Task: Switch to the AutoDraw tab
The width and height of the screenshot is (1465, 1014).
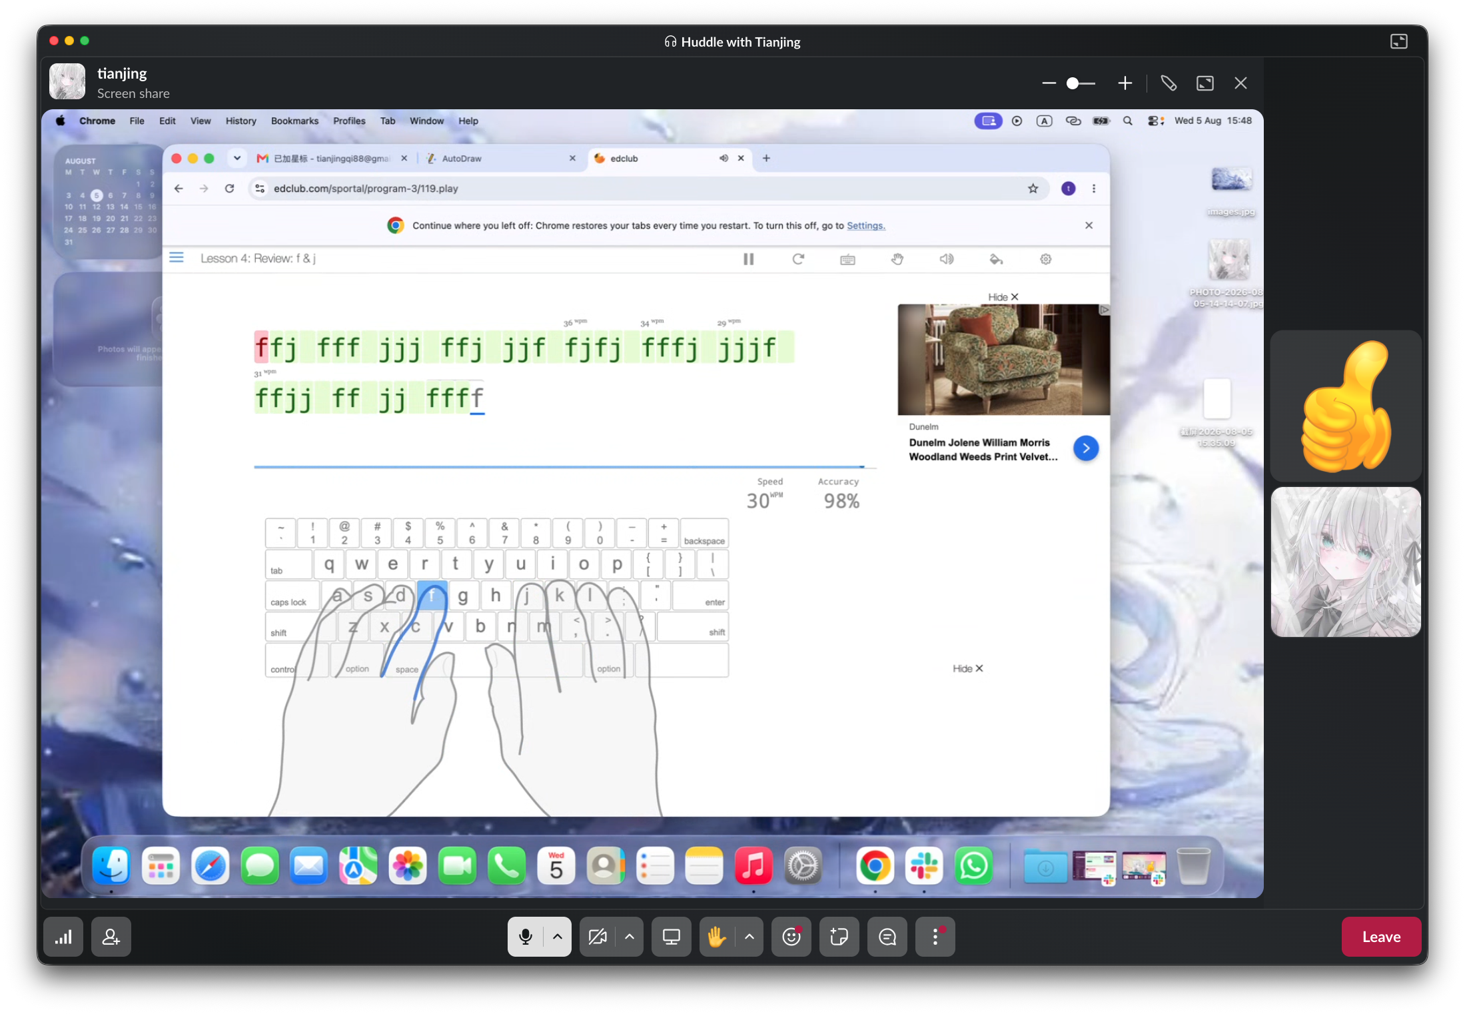Action: [x=501, y=159]
